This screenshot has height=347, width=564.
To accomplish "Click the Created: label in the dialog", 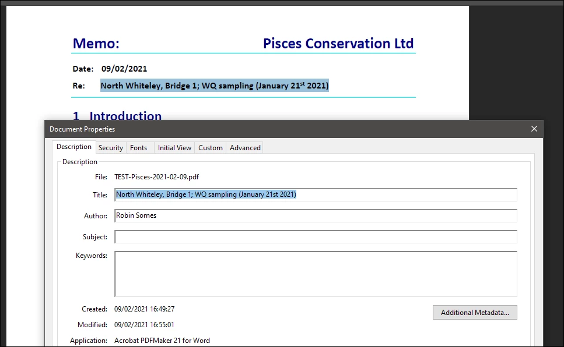I will coord(94,309).
